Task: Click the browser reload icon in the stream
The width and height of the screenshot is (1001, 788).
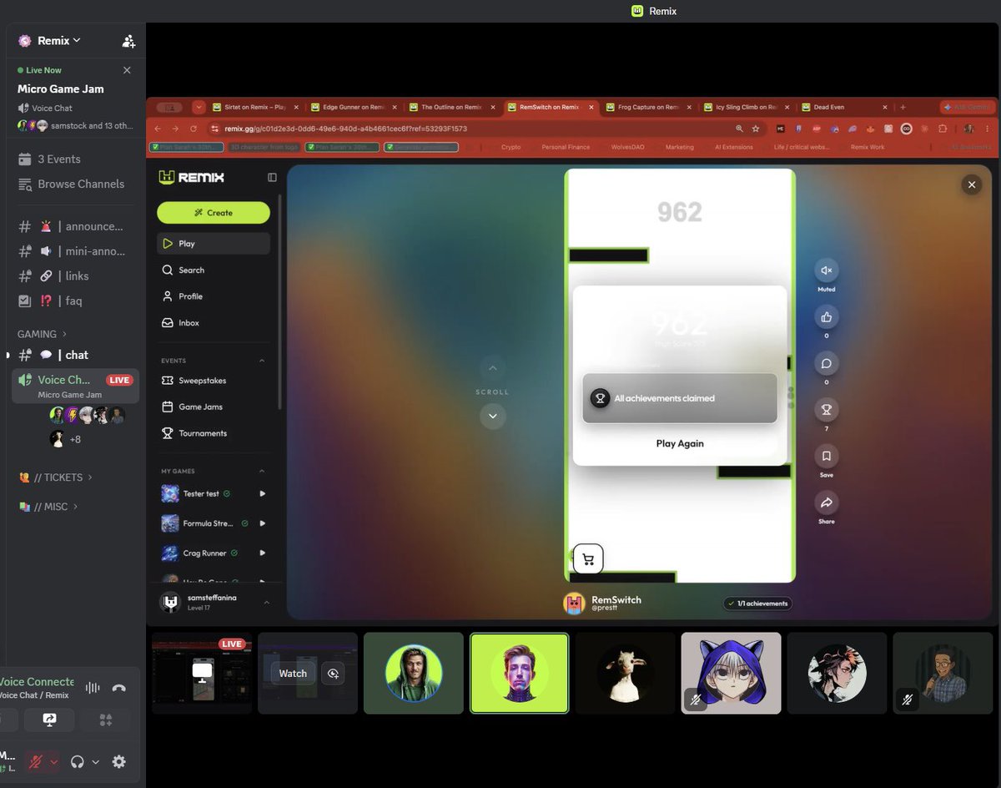Action: tap(194, 129)
